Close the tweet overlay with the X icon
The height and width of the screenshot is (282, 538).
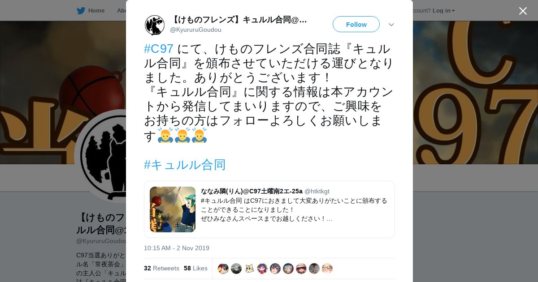pyautogui.click(x=523, y=11)
